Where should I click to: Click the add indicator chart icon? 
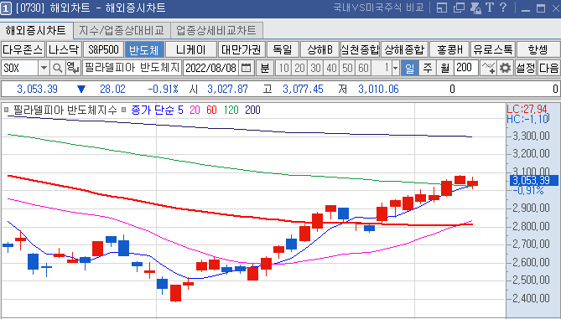pos(488,68)
